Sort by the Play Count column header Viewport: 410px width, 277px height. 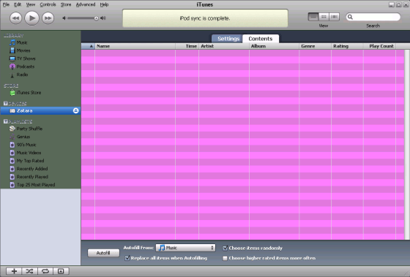[380, 46]
